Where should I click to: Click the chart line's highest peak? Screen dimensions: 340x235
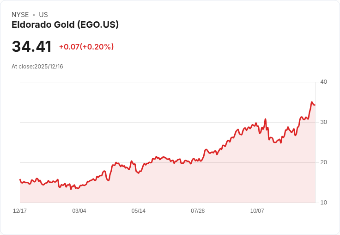[x=312, y=102]
